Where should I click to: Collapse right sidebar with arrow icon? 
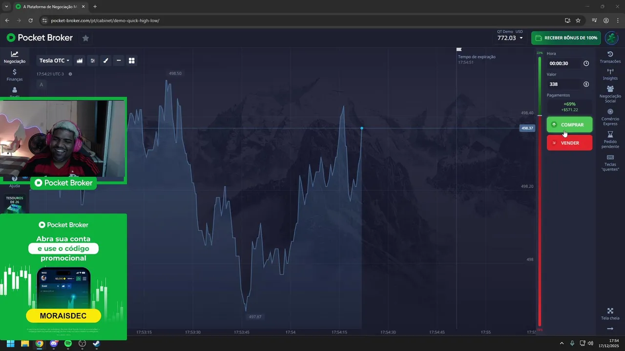(610, 329)
